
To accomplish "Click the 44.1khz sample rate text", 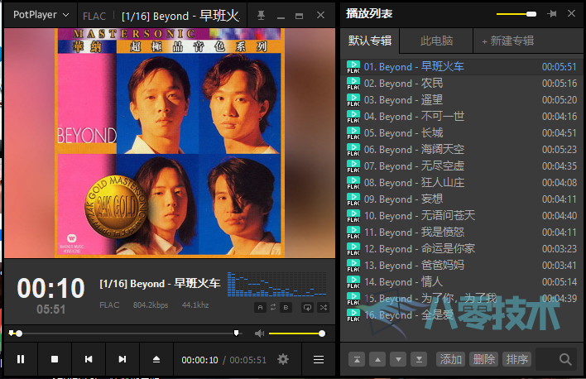I will [x=195, y=305].
